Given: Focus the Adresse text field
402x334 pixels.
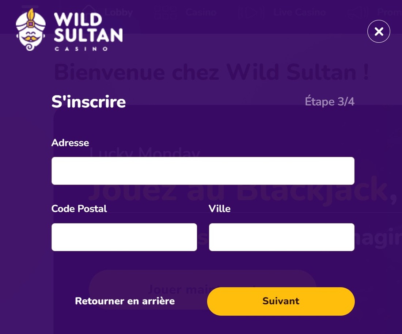Looking at the screenshot, I should click(203, 171).
